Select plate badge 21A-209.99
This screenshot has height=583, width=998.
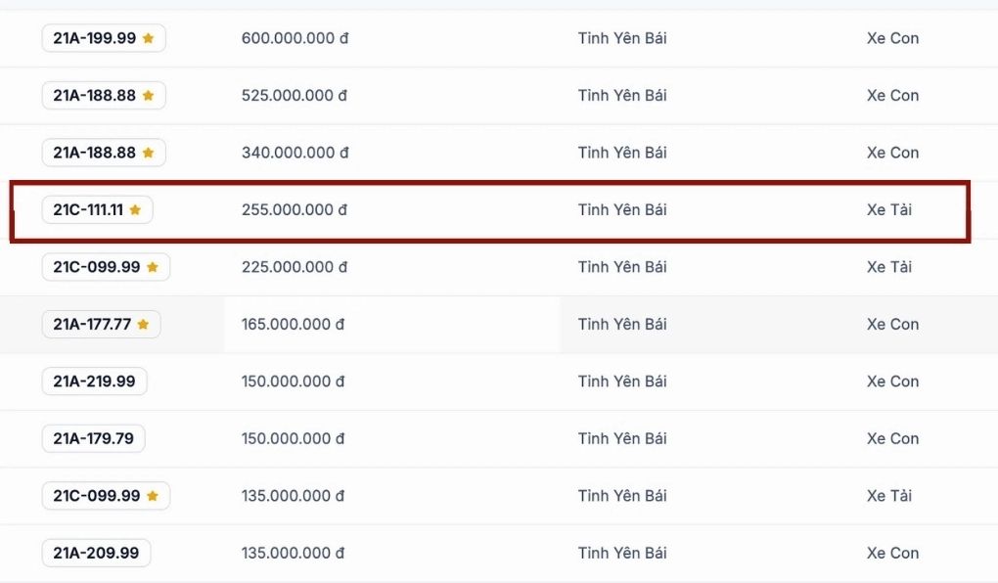pyautogui.click(x=96, y=553)
